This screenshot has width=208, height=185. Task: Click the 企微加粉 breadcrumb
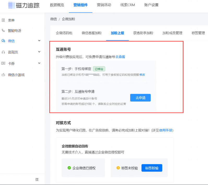(68, 19)
